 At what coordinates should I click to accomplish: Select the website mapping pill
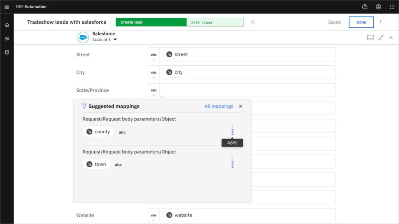pyautogui.click(x=179, y=215)
